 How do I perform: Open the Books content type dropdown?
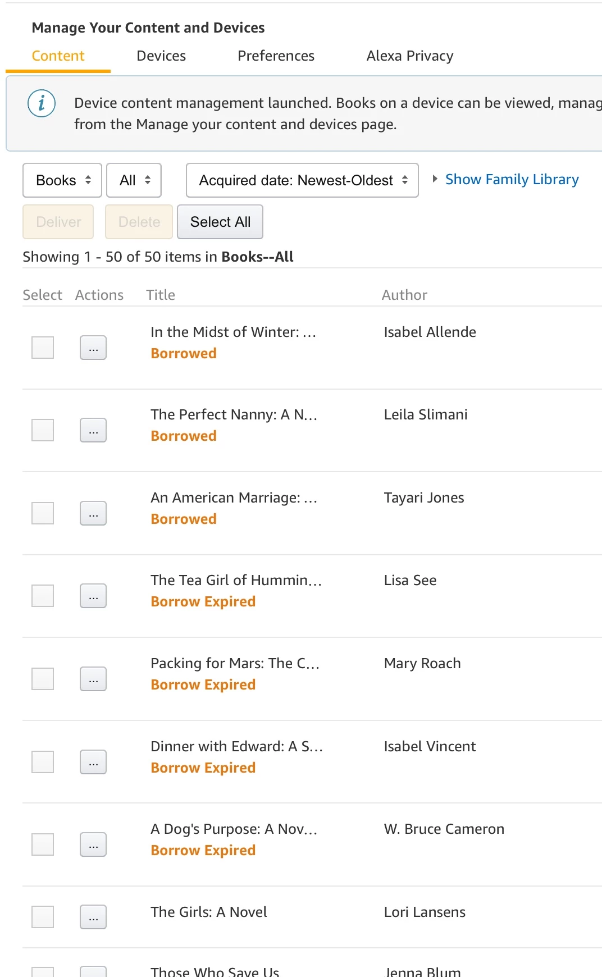pyautogui.click(x=62, y=180)
